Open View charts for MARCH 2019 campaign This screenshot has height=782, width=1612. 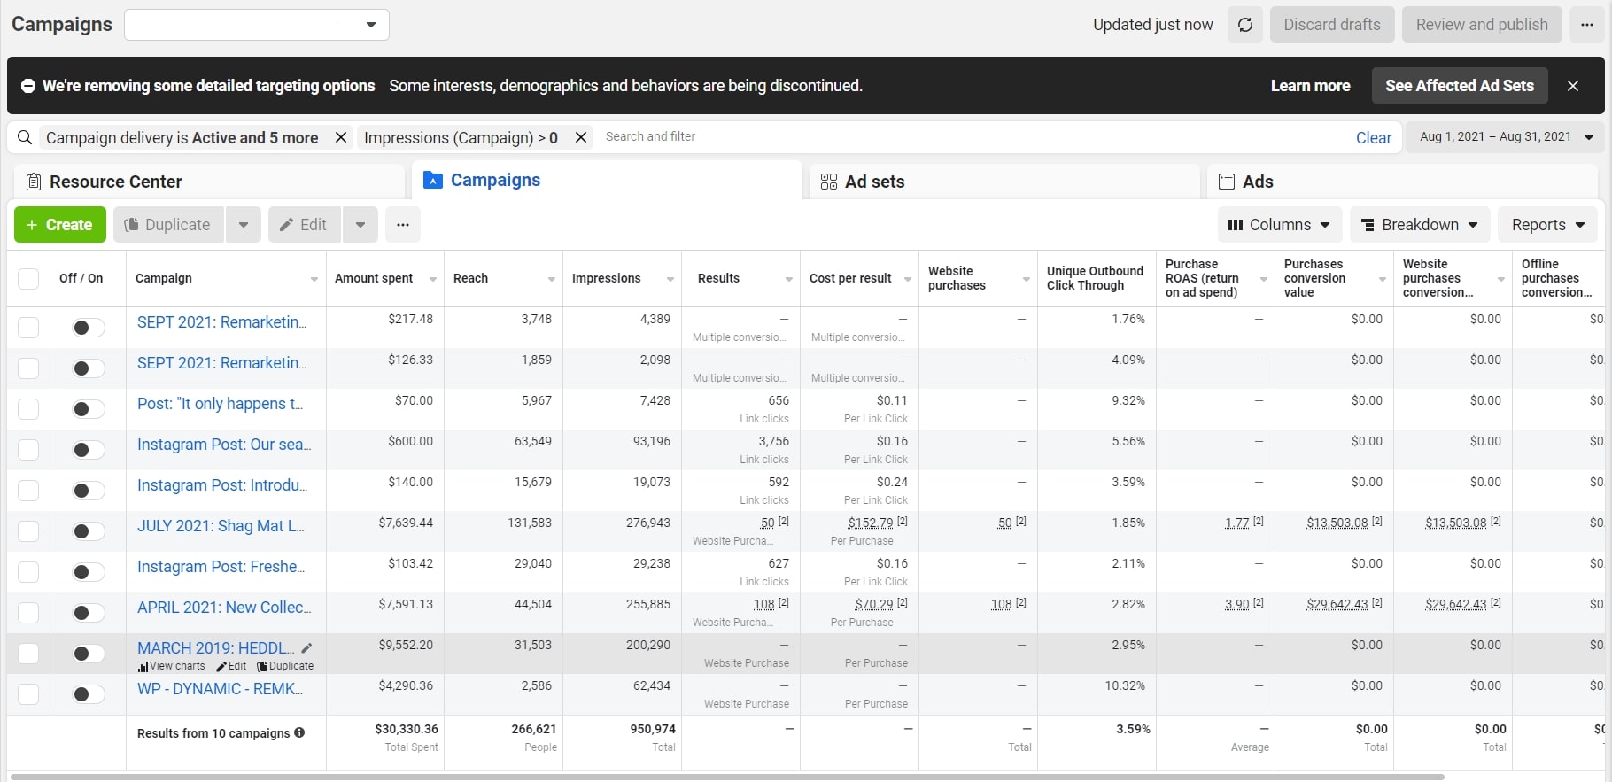click(172, 666)
